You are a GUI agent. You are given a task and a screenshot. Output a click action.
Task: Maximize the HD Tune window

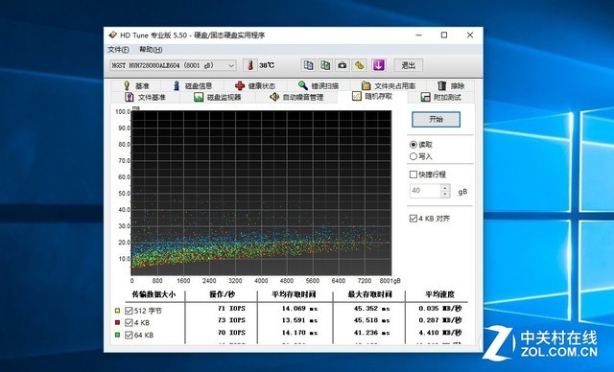[444, 35]
